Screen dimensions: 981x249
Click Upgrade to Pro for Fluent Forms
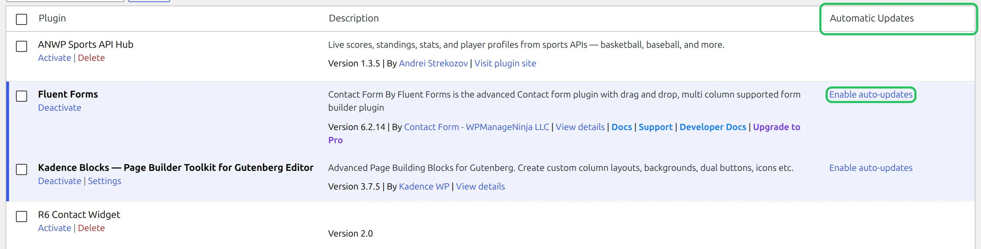(776, 127)
